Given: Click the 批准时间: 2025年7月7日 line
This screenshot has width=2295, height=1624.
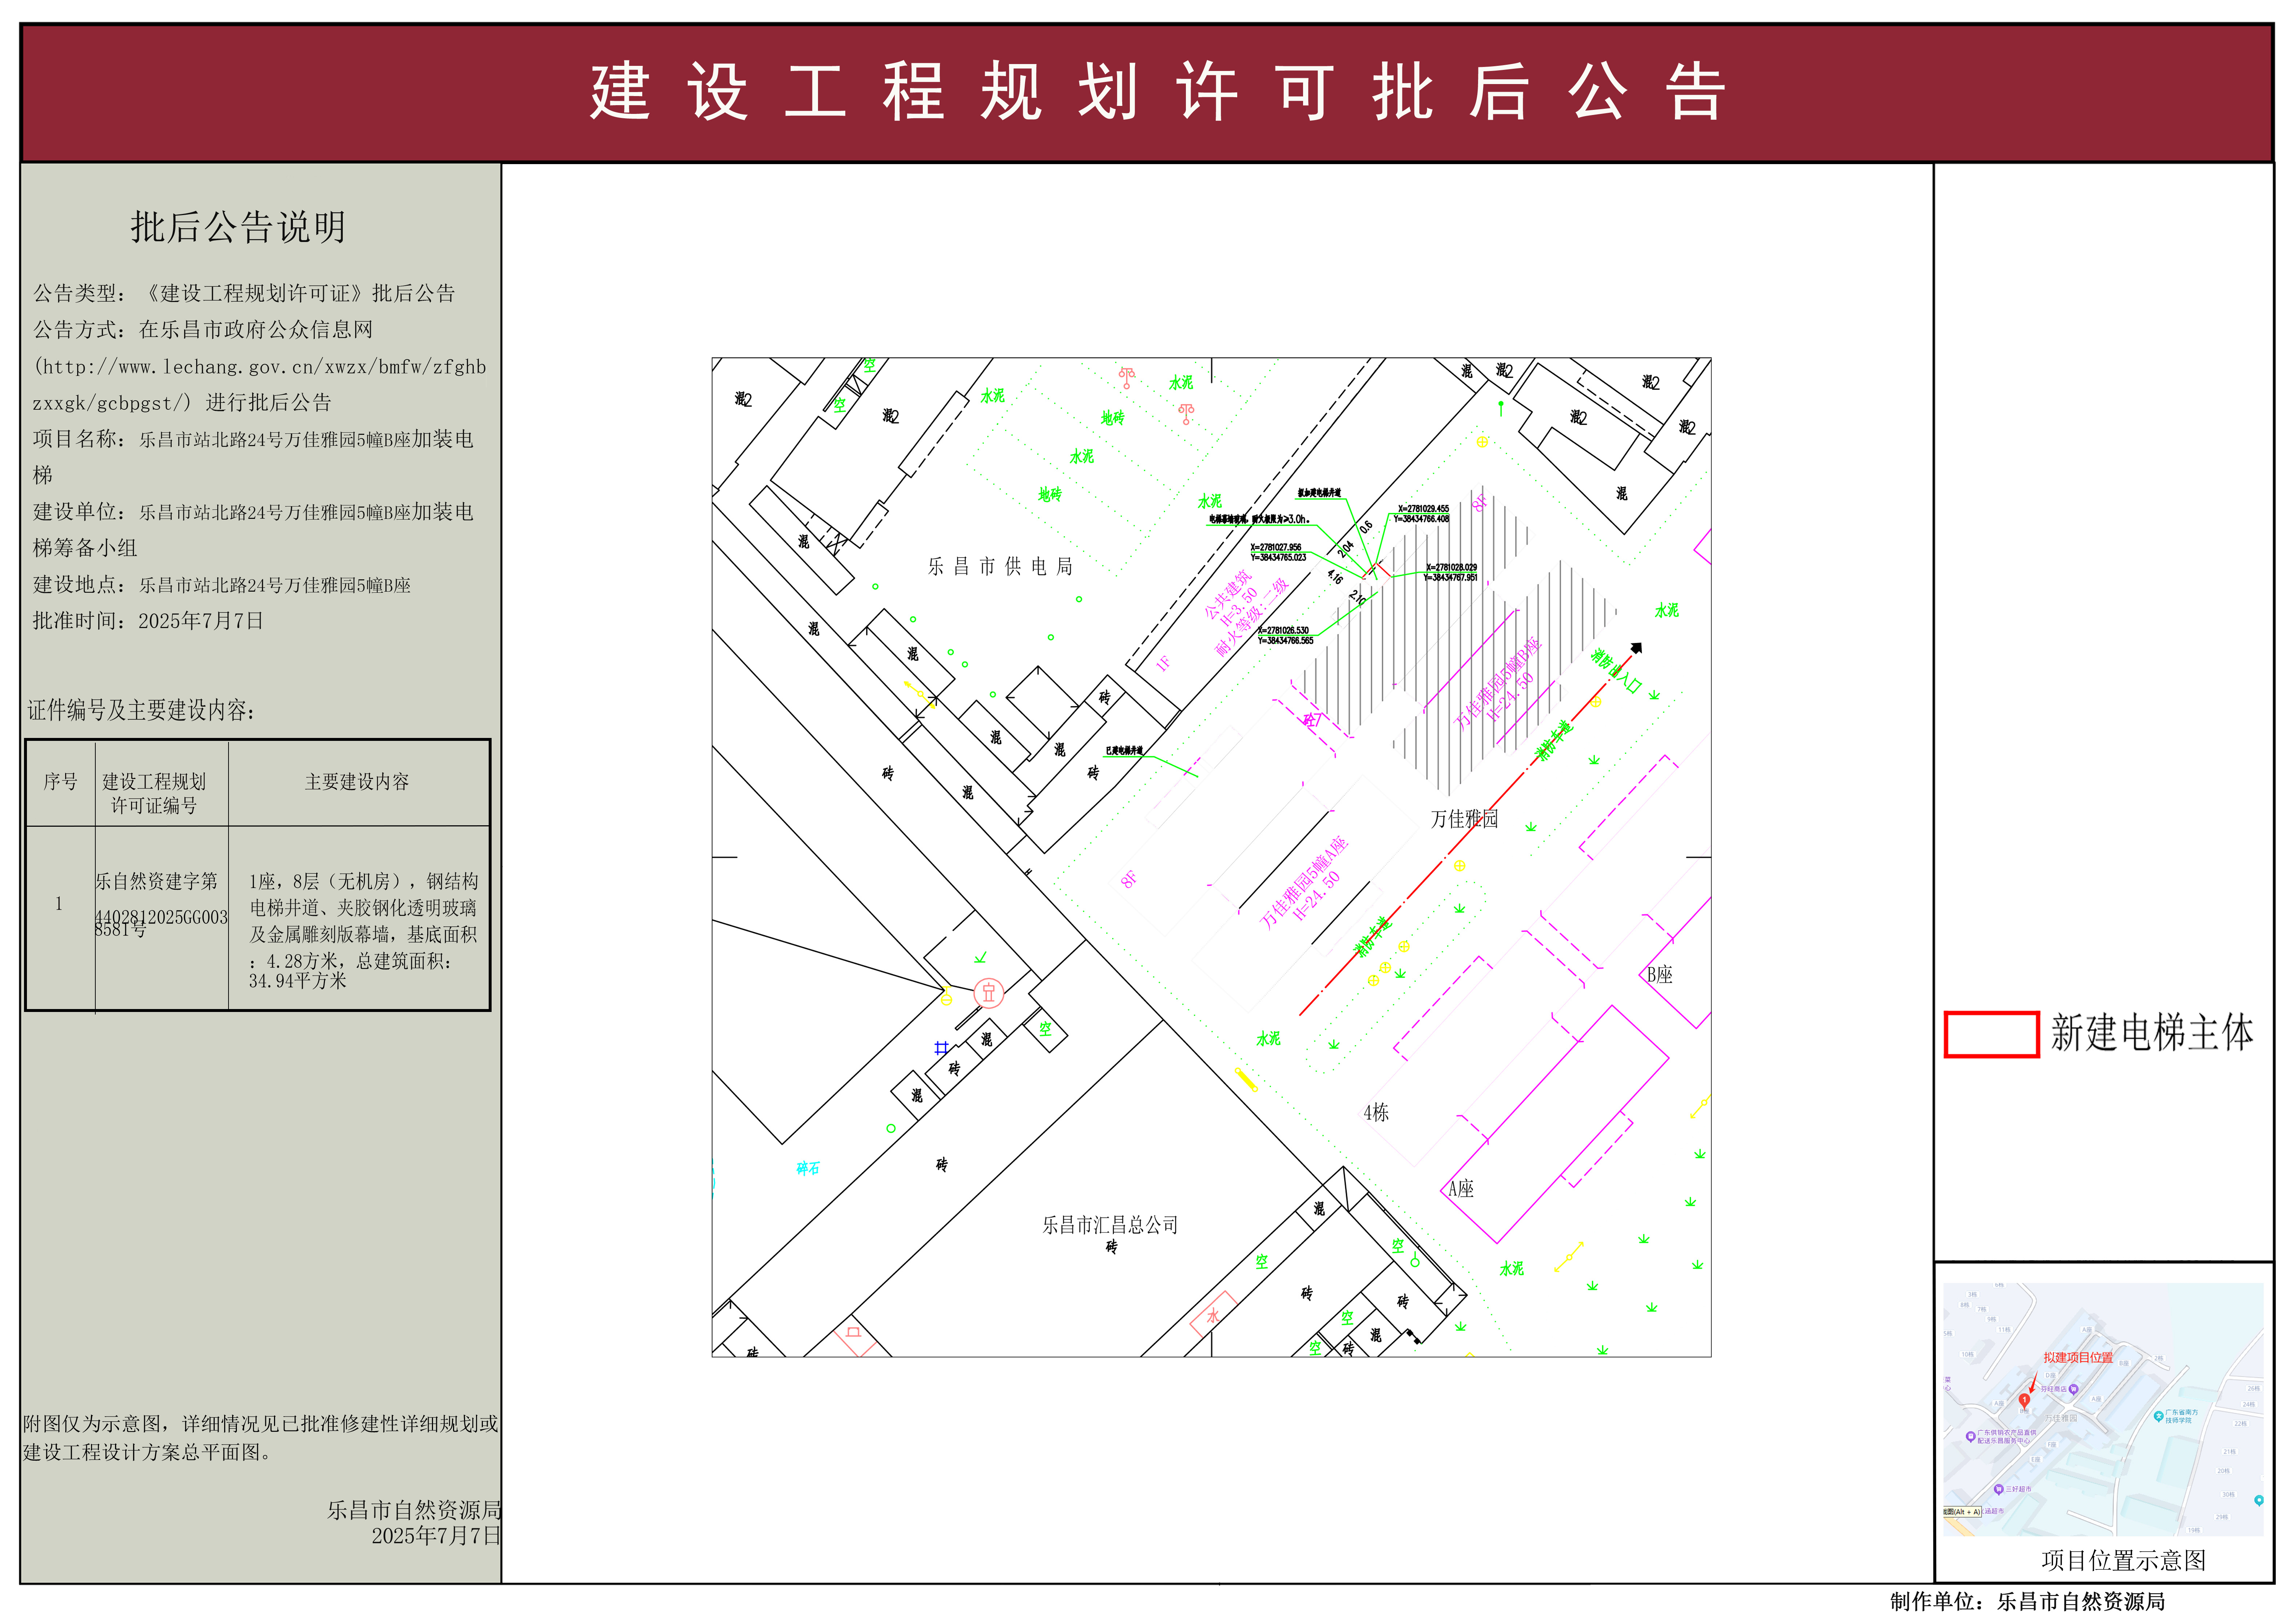Looking at the screenshot, I should (x=148, y=621).
